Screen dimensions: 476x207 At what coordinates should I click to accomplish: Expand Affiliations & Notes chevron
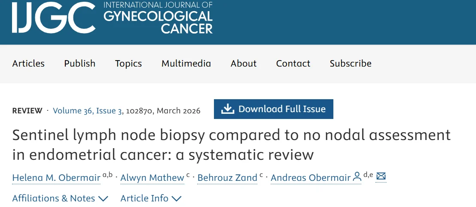[103, 198]
